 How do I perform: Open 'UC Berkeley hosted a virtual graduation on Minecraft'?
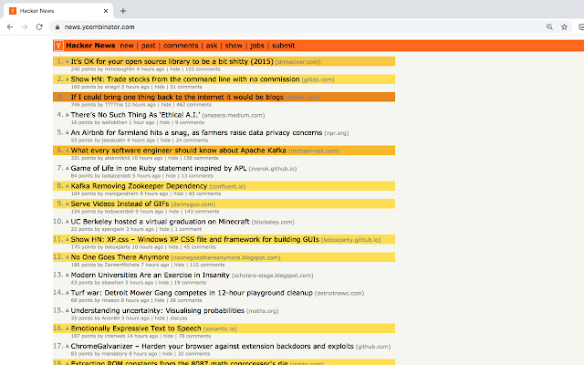(161, 222)
